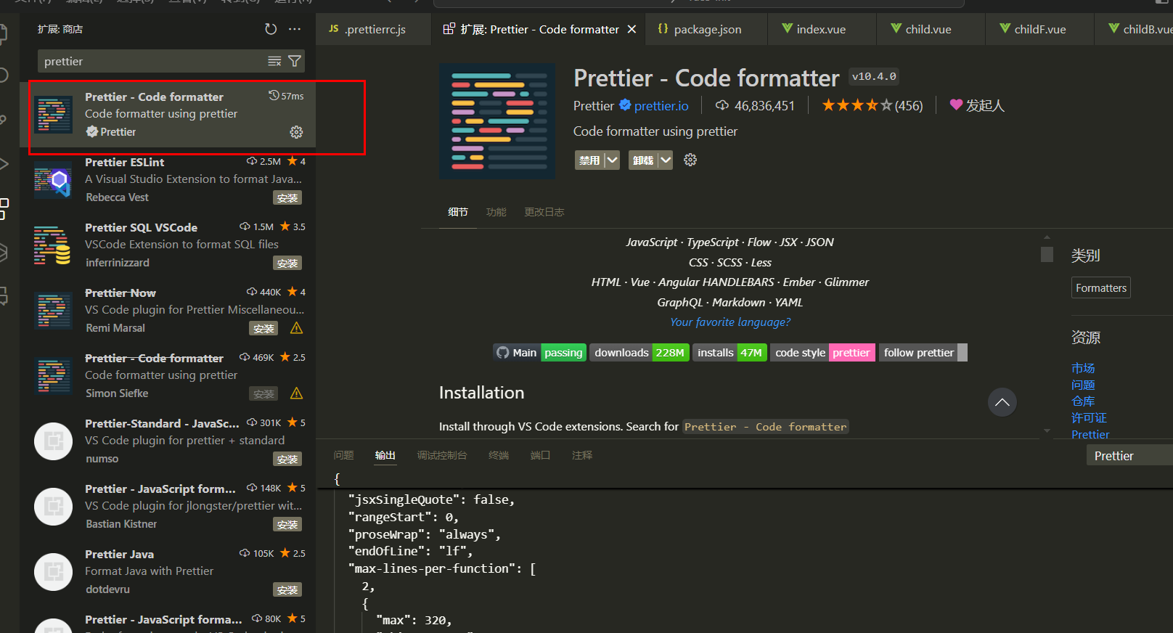Screen dimensions: 1173x633
Task: Install the Prettier-Standard extension
Action: (287, 459)
